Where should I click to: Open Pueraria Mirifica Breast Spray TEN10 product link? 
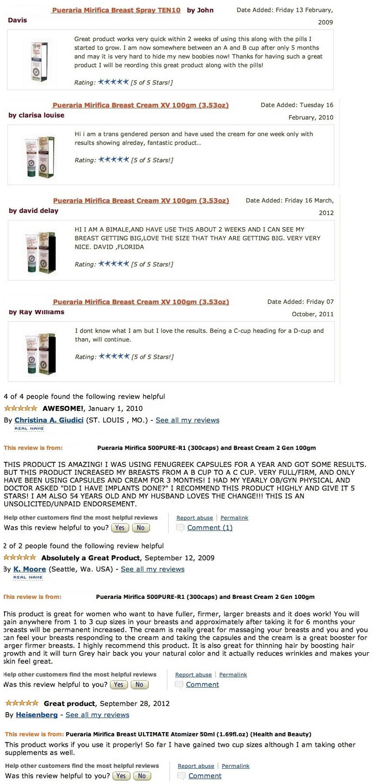116,10
